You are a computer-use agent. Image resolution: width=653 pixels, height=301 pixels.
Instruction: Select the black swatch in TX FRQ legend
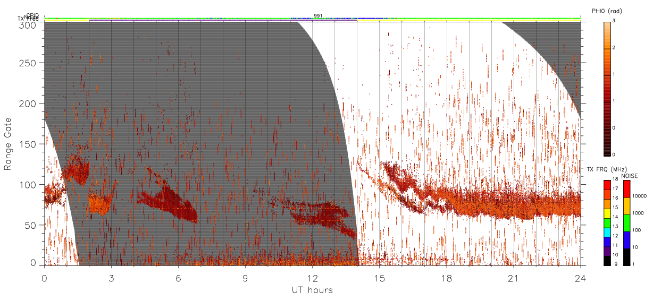coord(607,261)
